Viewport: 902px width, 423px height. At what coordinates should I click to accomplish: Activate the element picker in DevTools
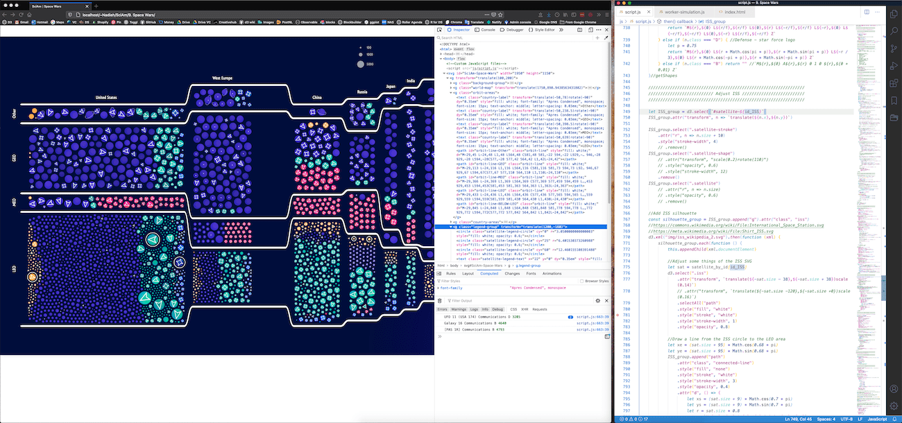pos(441,30)
